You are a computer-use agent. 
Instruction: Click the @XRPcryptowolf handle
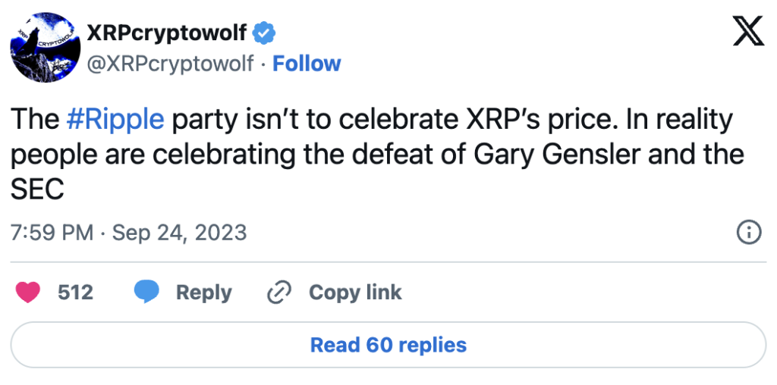[170, 64]
